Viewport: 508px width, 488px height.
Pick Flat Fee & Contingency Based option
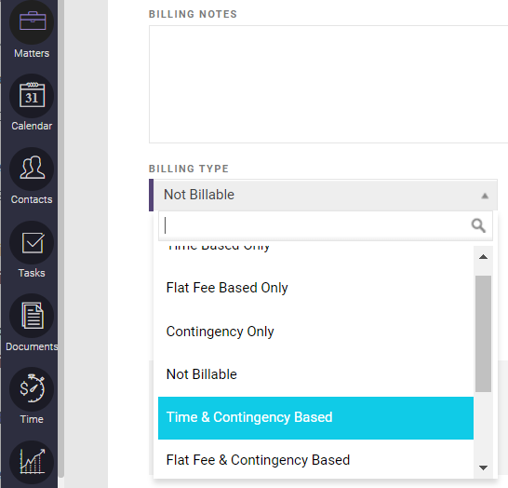[315, 460]
